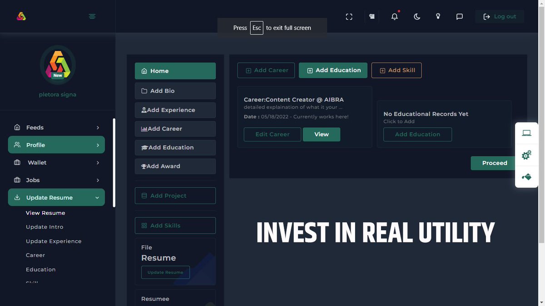Click the Update Resume download icon

click(17, 198)
